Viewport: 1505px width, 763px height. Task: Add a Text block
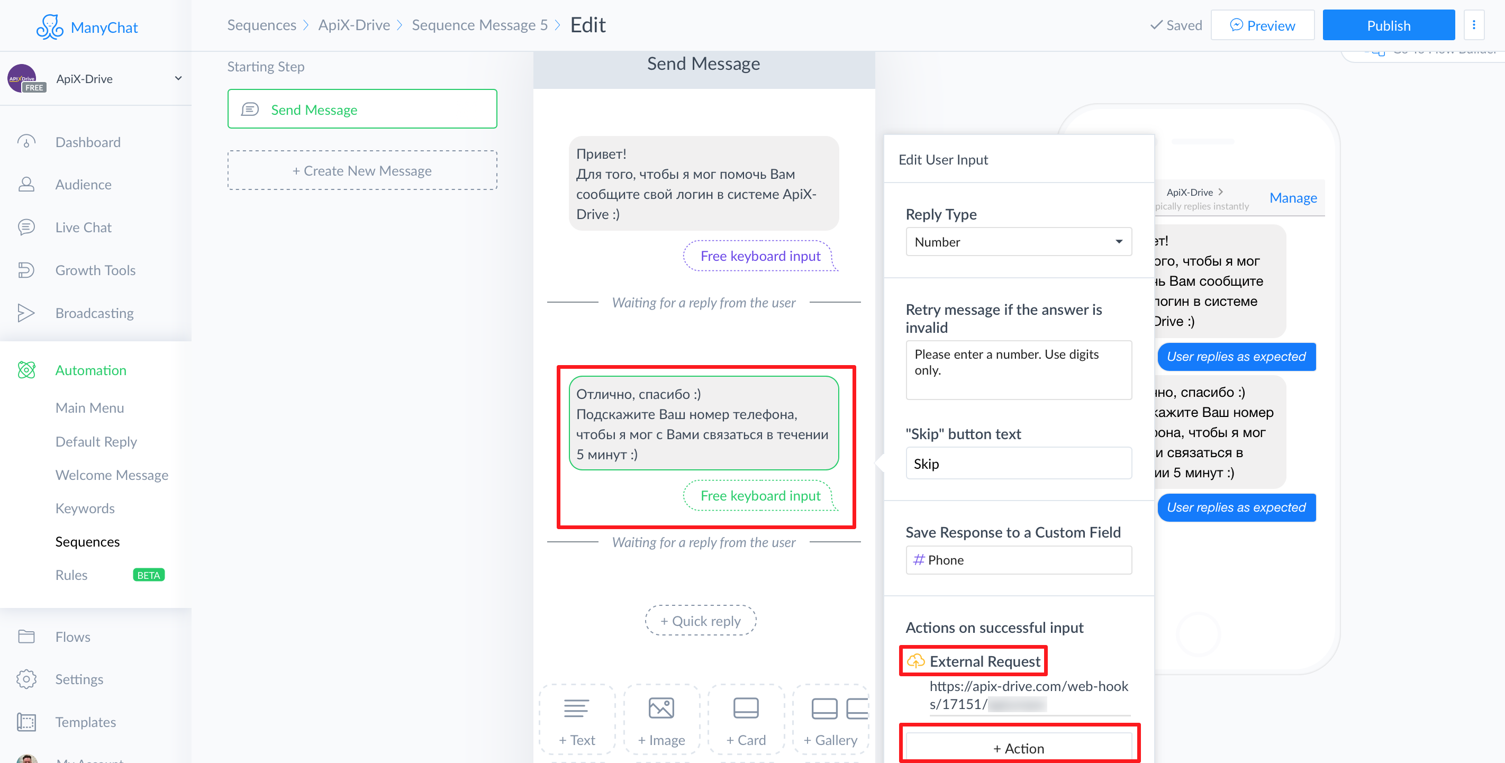click(577, 720)
